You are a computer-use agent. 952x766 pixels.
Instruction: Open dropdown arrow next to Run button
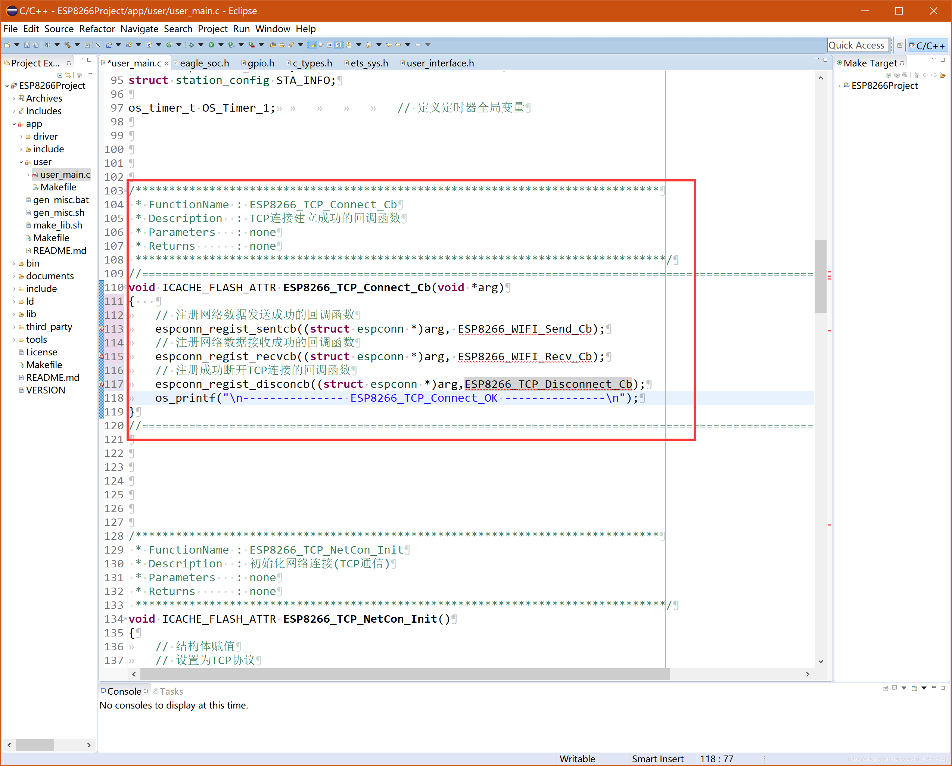(221, 45)
